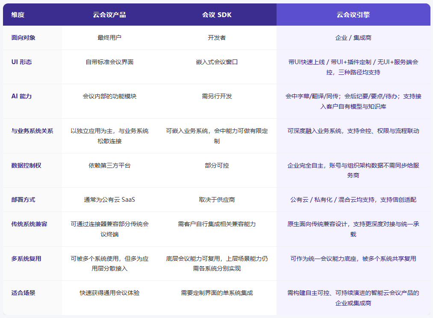Click the 开发者 cell
Viewport: 433px width, 318px height.
tap(216, 38)
